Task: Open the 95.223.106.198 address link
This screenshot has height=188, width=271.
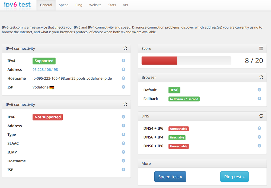Action: click(45, 69)
